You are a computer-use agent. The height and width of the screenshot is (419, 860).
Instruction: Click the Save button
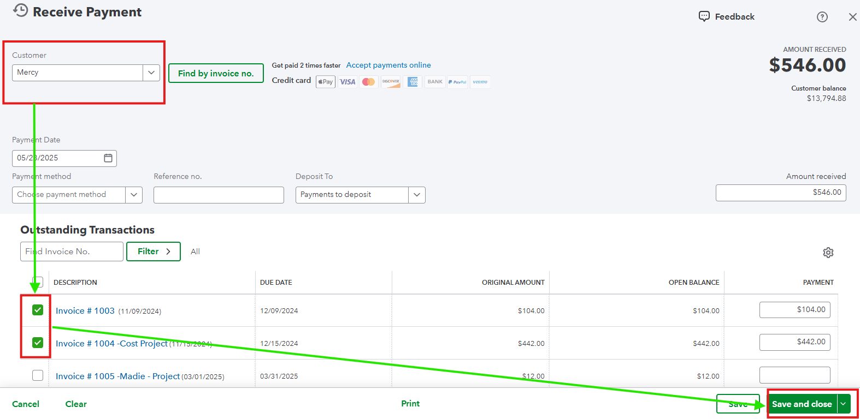tap(738, 404)
